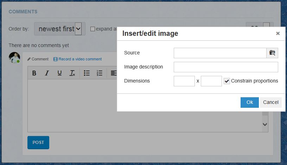Close the Insert/edit image dialog with X

tap(278, 34)
